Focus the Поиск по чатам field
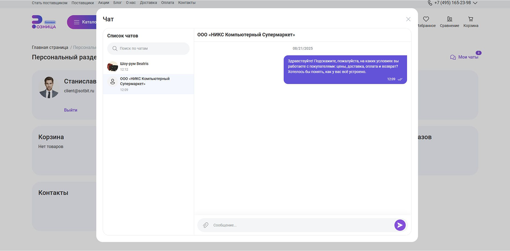The width and height of the screenshot is (510, 251). pos(148,48)
